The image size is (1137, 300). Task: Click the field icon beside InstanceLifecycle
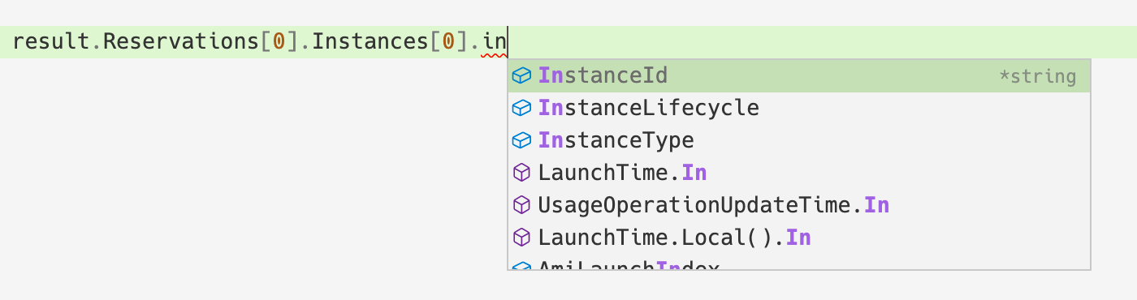[x=522, y=108]
